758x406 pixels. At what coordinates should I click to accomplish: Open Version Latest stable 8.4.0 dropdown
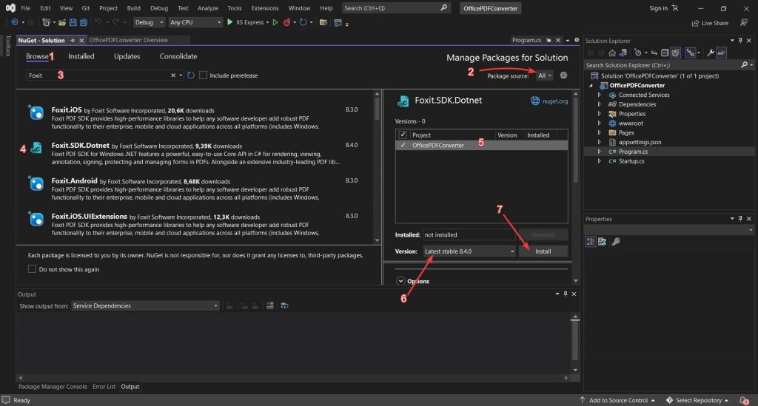[469, 251]
